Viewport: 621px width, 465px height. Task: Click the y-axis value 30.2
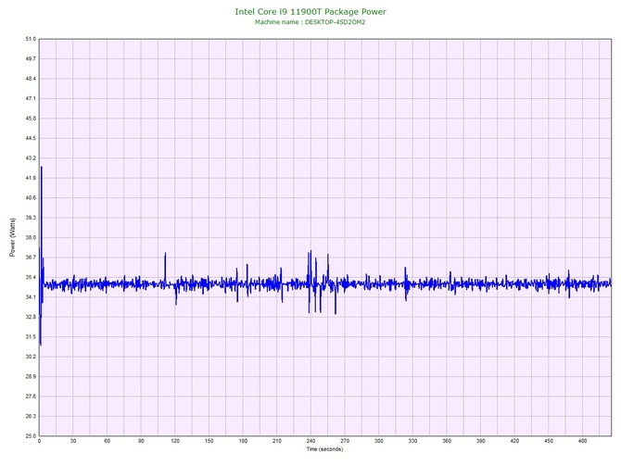coord(31,357)
